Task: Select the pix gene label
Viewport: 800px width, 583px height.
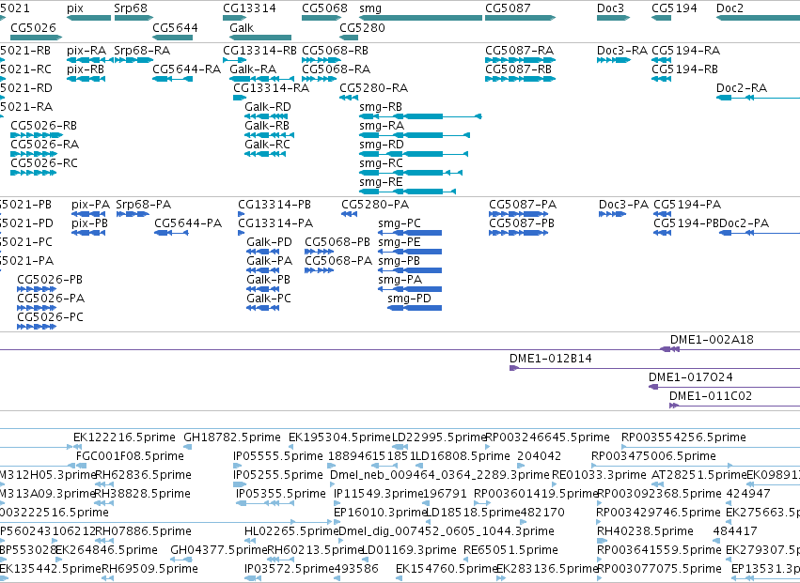Action: tap(75, 8)
